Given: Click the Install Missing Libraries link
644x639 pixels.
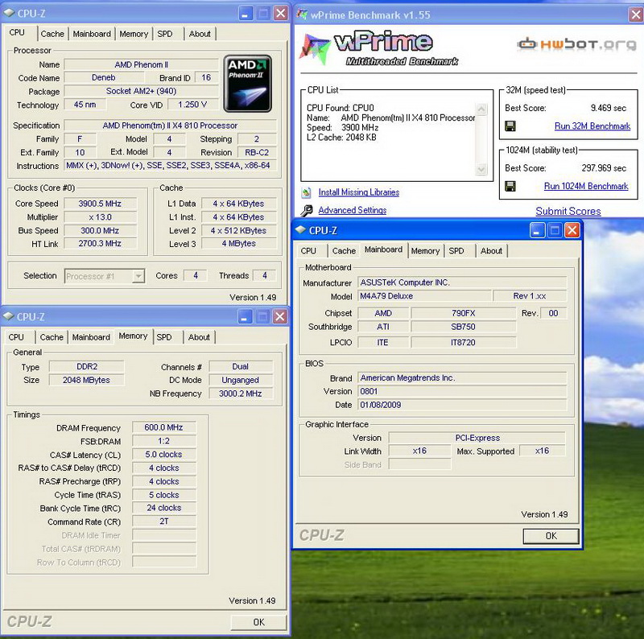Looking at the screenshot, I should 358,192.
